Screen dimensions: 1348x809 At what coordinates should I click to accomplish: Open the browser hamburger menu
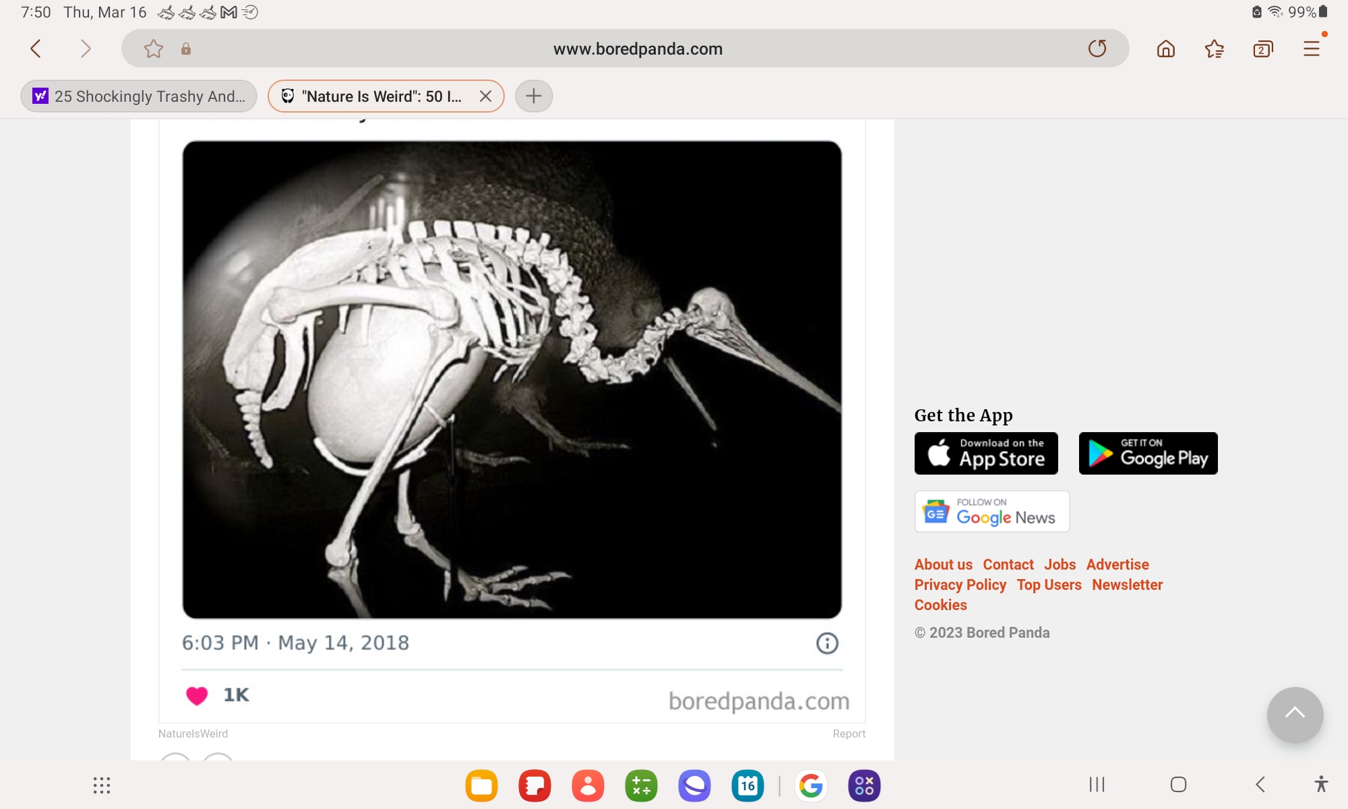point(1311,49)
